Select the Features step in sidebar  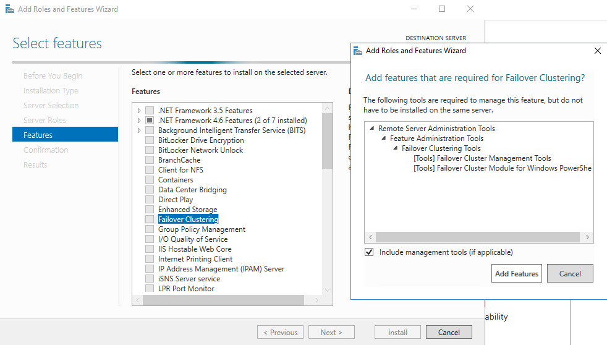65,134
